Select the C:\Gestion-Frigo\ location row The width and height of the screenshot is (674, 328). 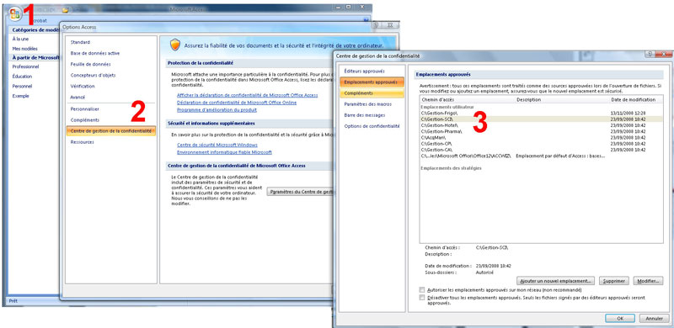pyautogui.click(x=542, y=113)
